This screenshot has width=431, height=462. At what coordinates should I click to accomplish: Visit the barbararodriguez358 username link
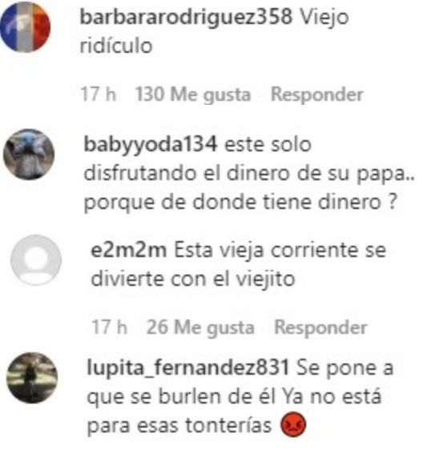point(187,17)
